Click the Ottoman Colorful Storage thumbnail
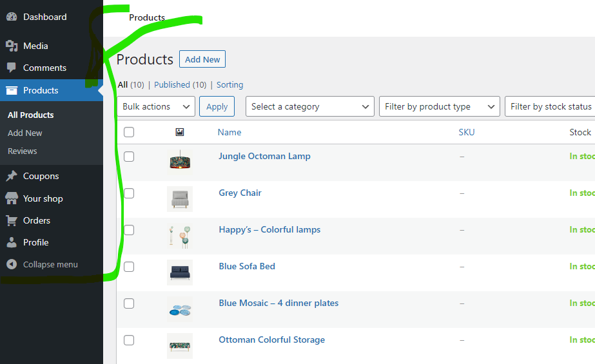 tap(180, 346)
